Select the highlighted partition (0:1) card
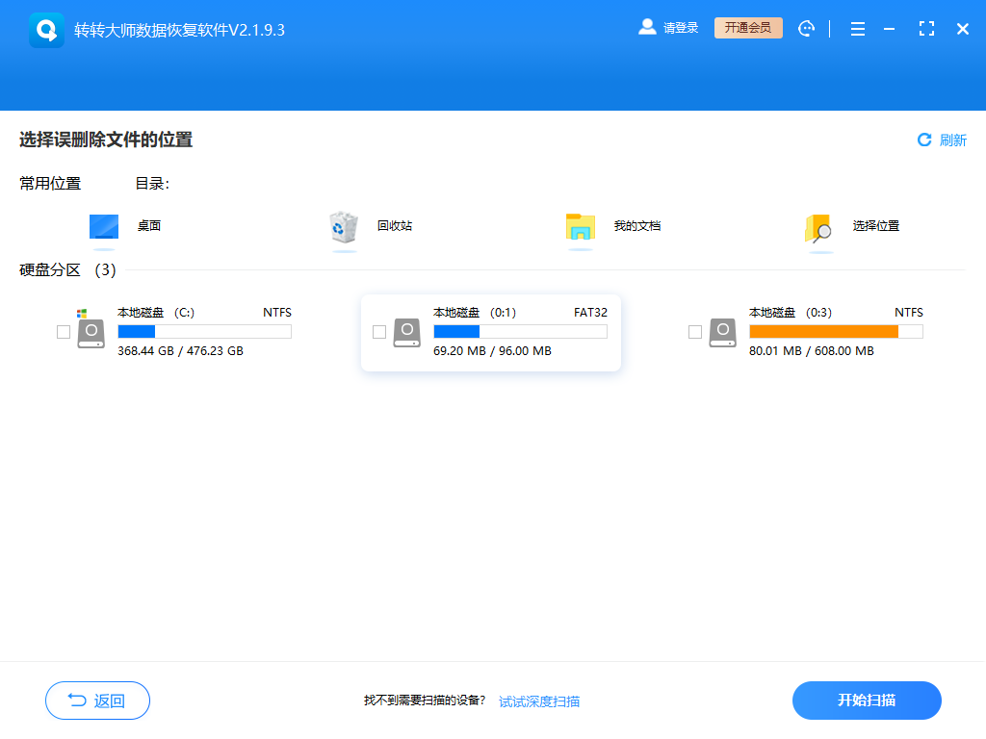Screen dimensions: 986x739 (490, 332)
